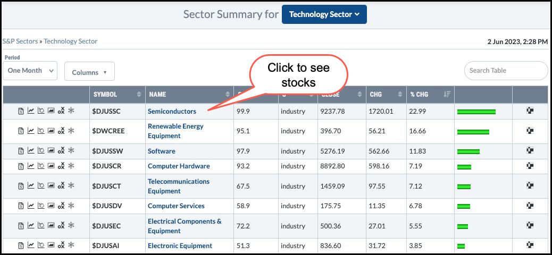552x255 pixels.
Task: Open the snowflake seasonality icon for $DJUSEC
Action: 71,226
